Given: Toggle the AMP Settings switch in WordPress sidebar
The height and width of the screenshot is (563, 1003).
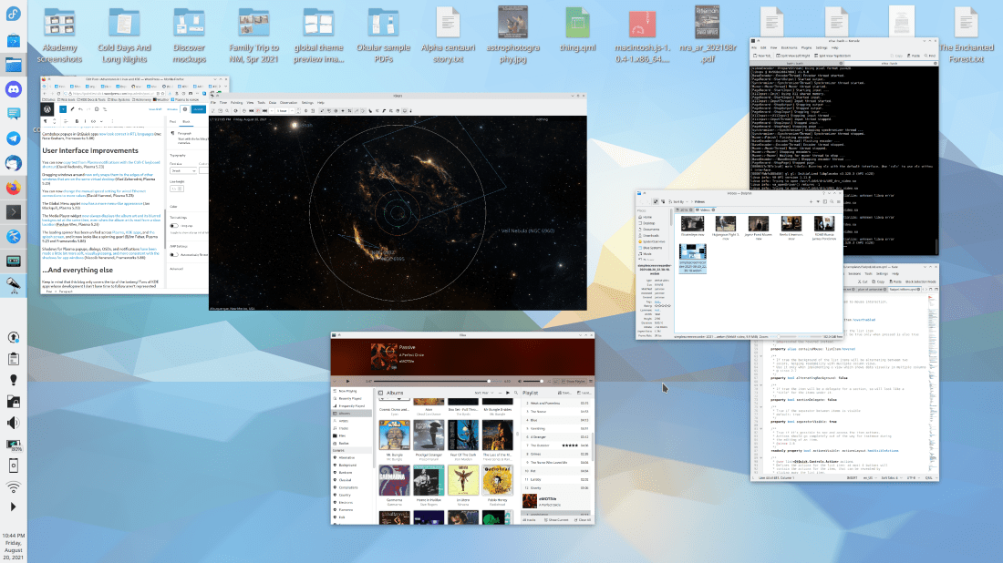Looking at the screenshot, I should (175, 255).
